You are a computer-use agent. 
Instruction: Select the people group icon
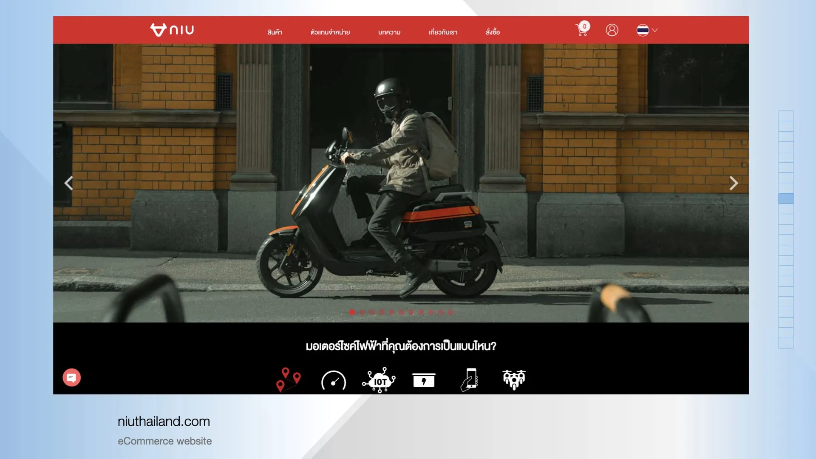click(x=514, y=380)
